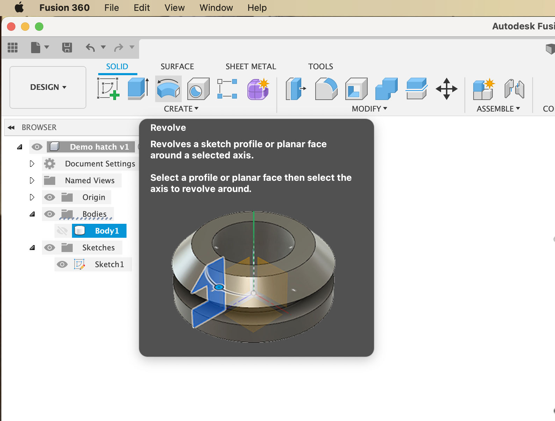
Task: Click the Press Pull tool icon
Action: 296,89
